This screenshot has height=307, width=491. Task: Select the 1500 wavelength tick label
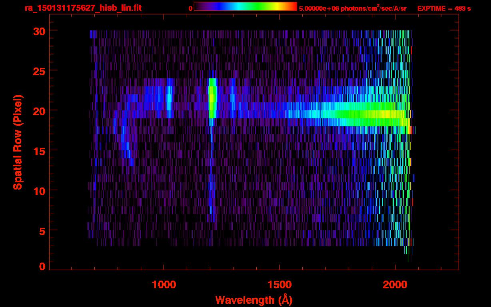point(279,285)
